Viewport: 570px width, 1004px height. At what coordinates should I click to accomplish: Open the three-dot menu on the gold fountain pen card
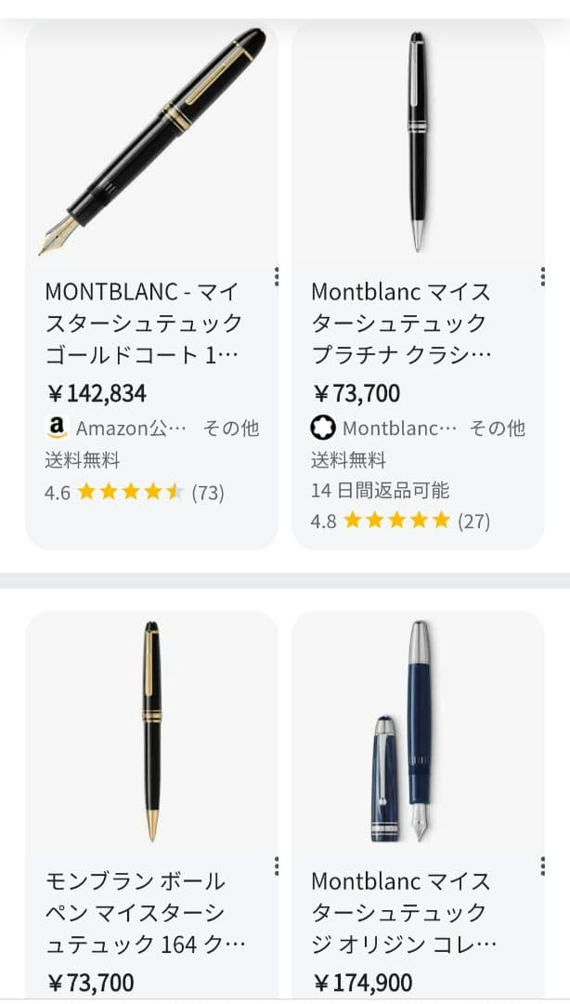[275, 274]
